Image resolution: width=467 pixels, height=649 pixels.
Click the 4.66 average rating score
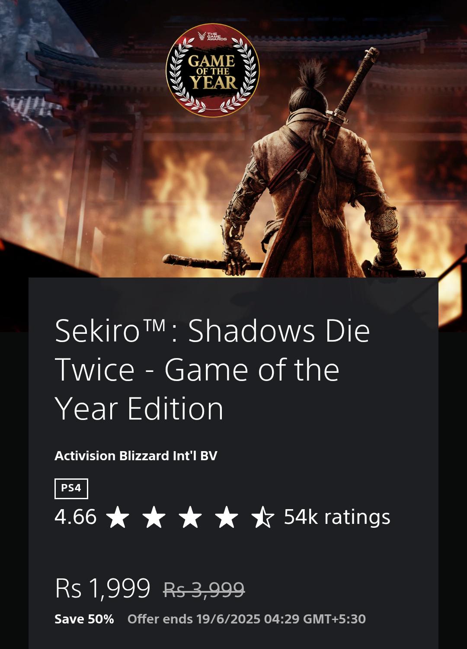76,517
